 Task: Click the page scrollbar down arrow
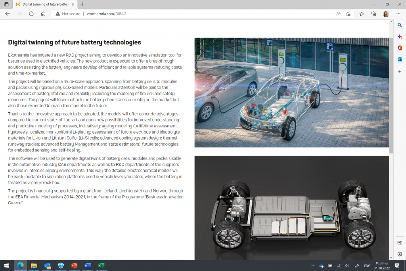pos(391,258)
